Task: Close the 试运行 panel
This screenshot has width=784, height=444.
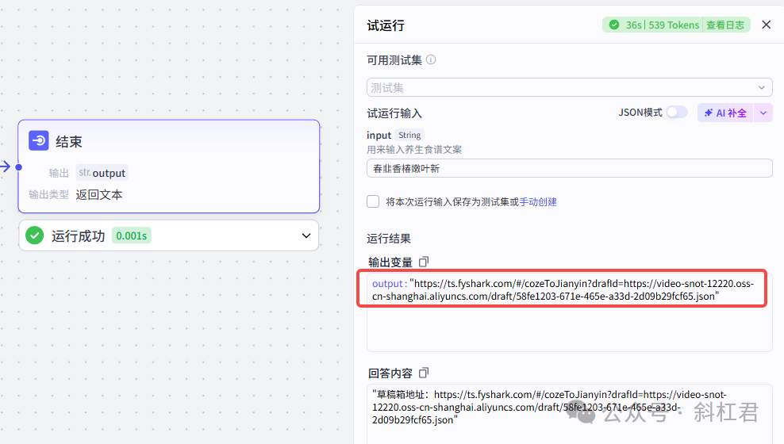Action: (766, 25)
